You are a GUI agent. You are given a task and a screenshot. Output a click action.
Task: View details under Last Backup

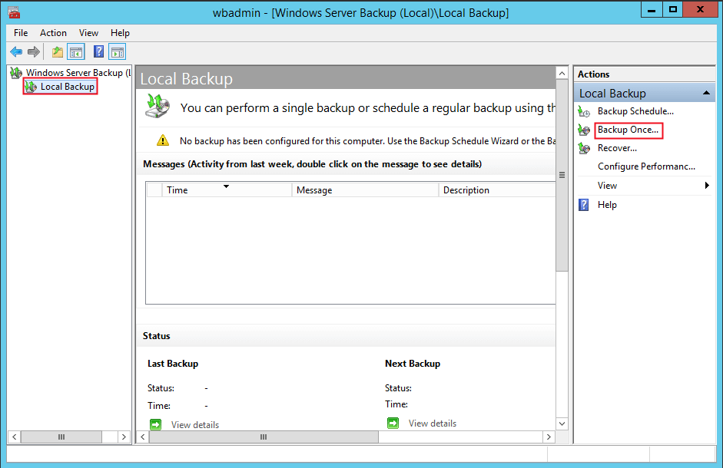195,425
